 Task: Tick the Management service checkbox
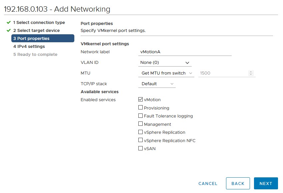pos(140,124)
